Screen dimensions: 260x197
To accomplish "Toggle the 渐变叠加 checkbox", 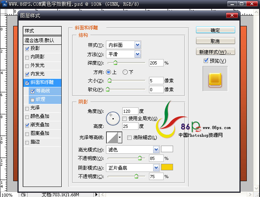I will click(x=27, y=126).
